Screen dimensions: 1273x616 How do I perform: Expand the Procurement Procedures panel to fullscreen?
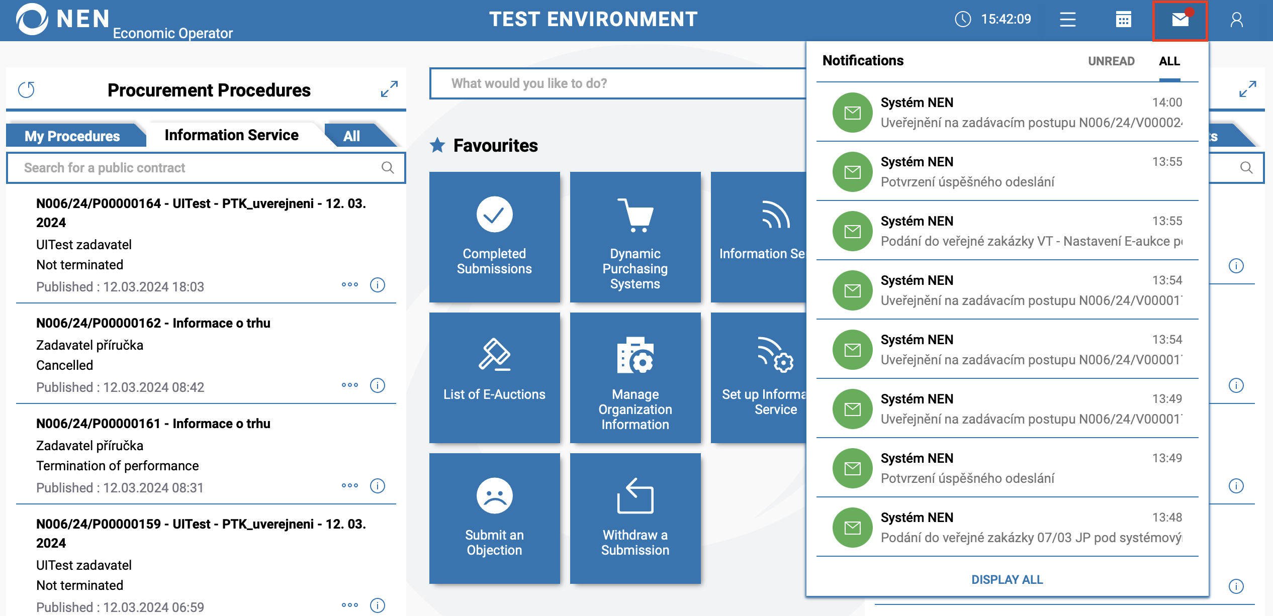point(389,89)
